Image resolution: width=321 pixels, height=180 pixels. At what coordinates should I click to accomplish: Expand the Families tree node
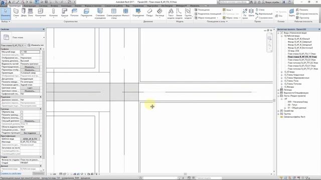[x=278, y=111]
